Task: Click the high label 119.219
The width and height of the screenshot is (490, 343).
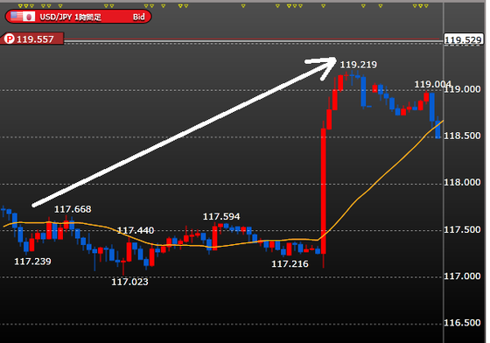Action: 359,65
